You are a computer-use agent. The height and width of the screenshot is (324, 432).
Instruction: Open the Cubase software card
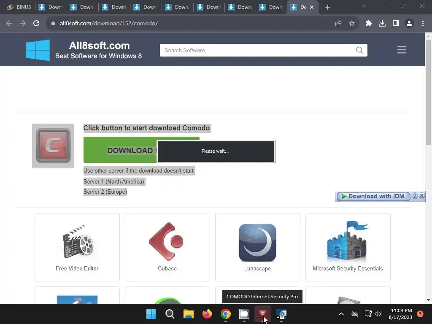[x=167, y=247]
